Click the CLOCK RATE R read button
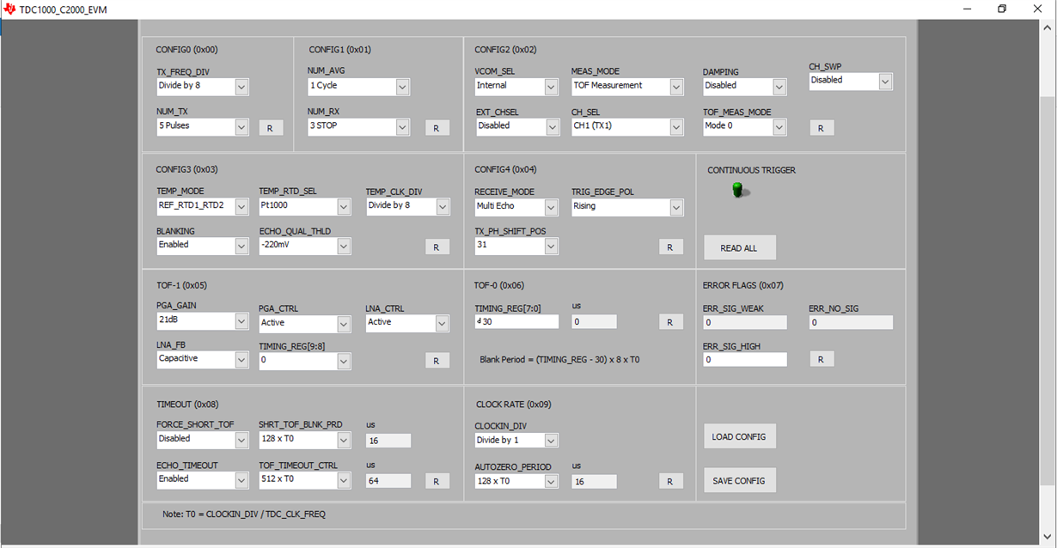The image size is (1057, 548). (670, 481)
